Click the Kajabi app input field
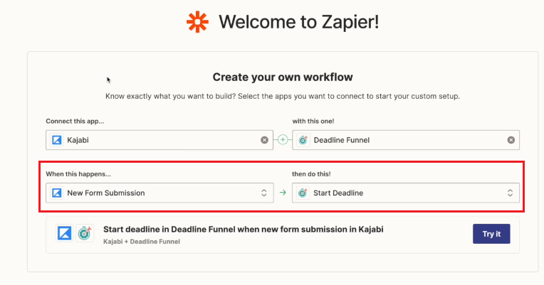The image size is (544, 285). tap(159, 140)
